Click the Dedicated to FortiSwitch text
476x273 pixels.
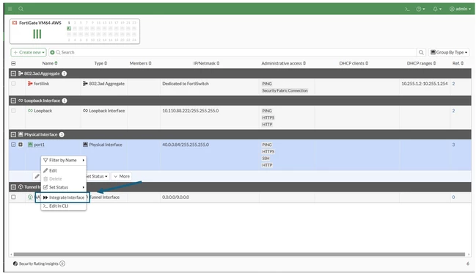(186, 84)
